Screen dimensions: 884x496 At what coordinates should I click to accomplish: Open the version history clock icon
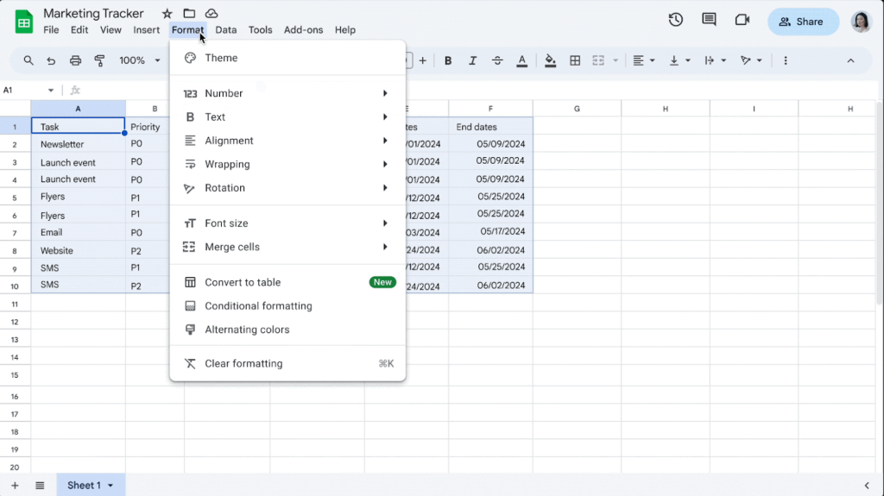pos(675,21)
